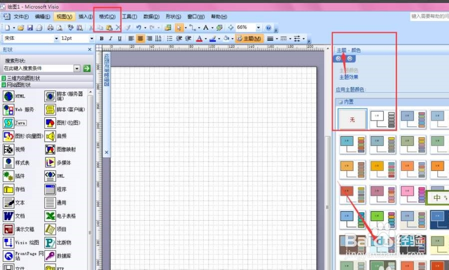Image resolution: width=449 pixels, height=270 pixels.
Task: Open the 工具 (Tools) menu
Action: (x=129, y=16)
